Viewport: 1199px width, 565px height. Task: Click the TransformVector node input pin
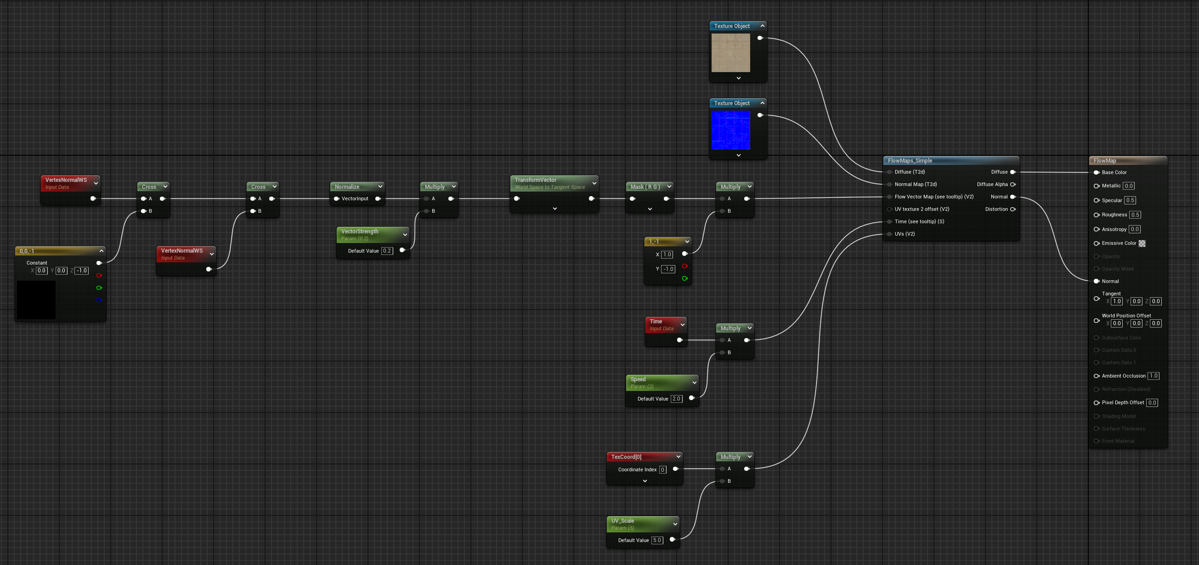(517, 199)
